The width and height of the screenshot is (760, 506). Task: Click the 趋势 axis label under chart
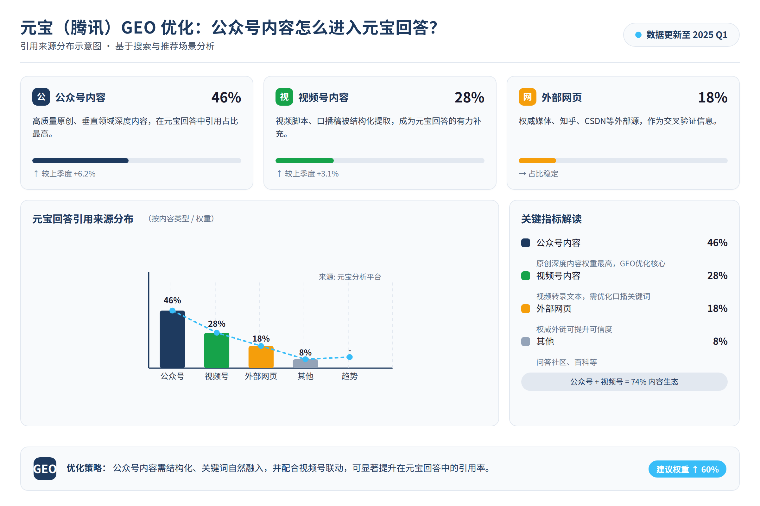click(x=350, y=376)
